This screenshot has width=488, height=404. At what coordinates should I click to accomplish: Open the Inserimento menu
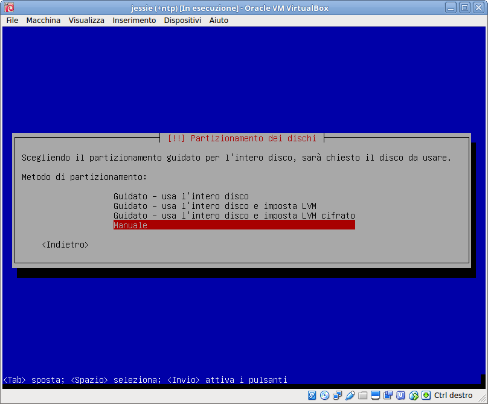[134, 21]
